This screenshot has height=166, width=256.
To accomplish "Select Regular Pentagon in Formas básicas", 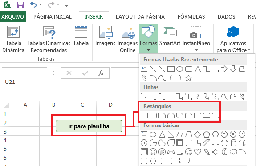I will point(207,134).
